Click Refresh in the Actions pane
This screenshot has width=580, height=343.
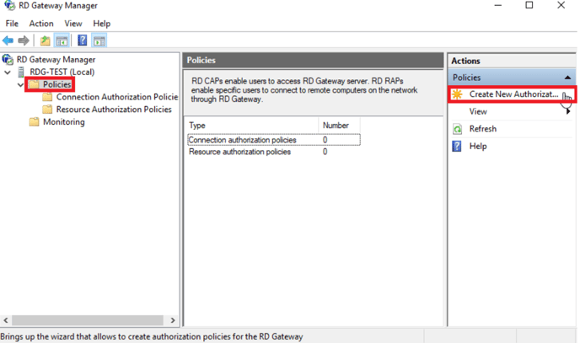483,129
